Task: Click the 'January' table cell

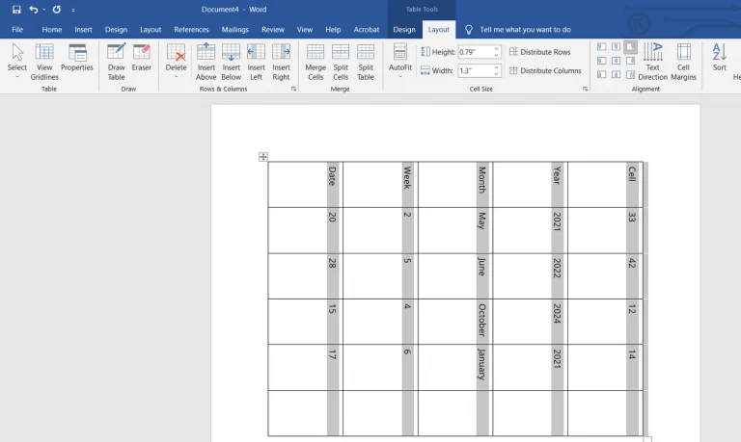Action: point(455,367)
